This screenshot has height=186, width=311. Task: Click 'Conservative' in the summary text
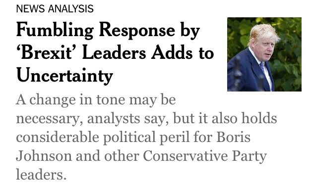[185, 156]
